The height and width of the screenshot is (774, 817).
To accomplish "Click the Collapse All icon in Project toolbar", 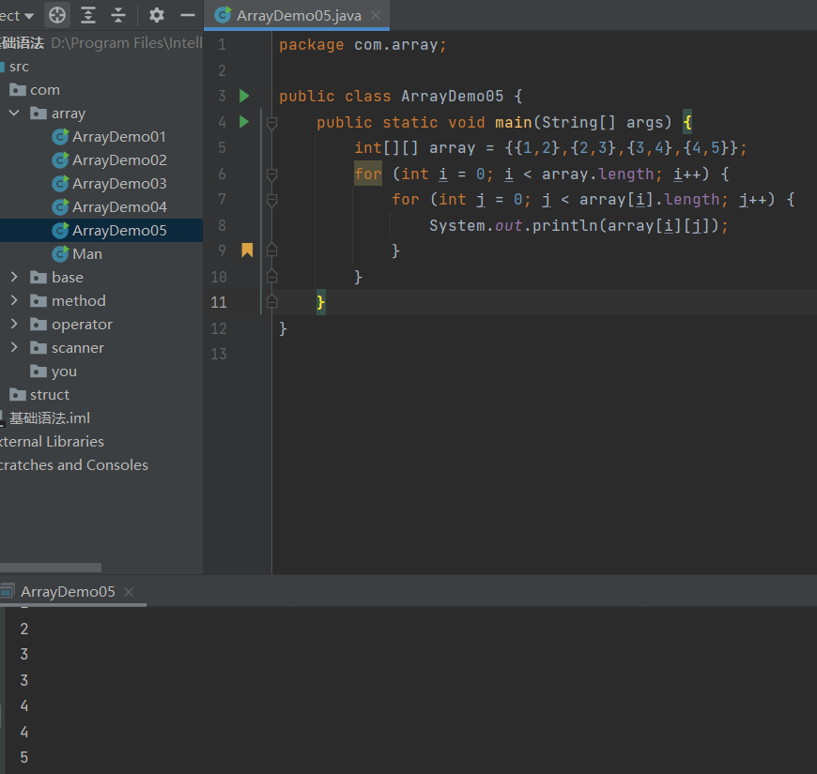I will pos(118,15).
